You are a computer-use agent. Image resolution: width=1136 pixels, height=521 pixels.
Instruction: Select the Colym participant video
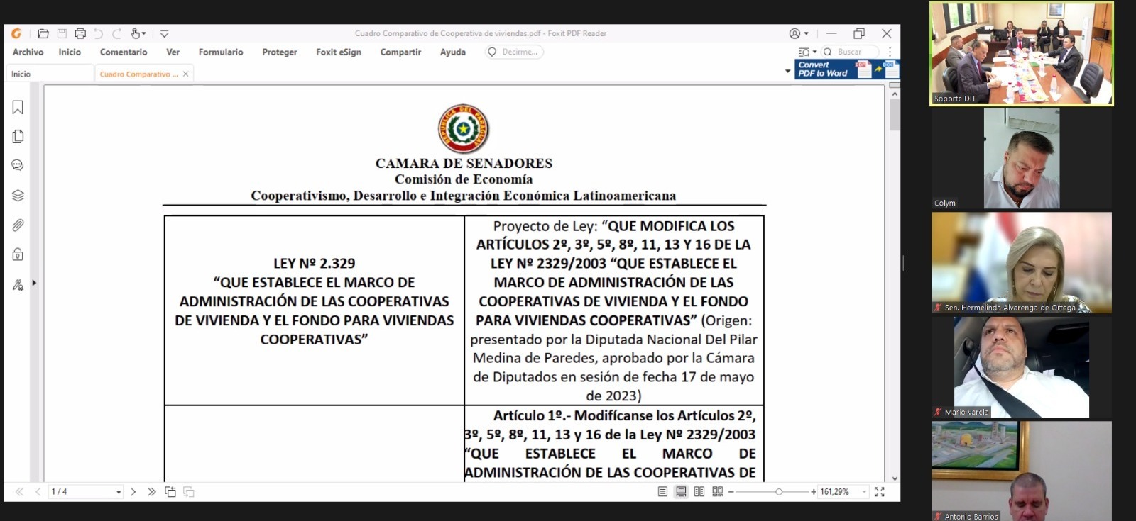point(1022,159)
